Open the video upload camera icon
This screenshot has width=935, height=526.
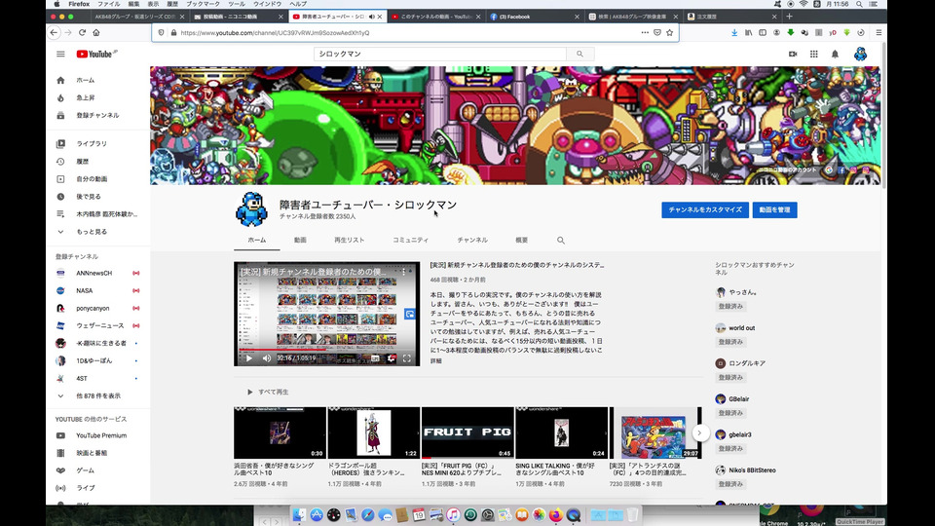coord(793,54)
